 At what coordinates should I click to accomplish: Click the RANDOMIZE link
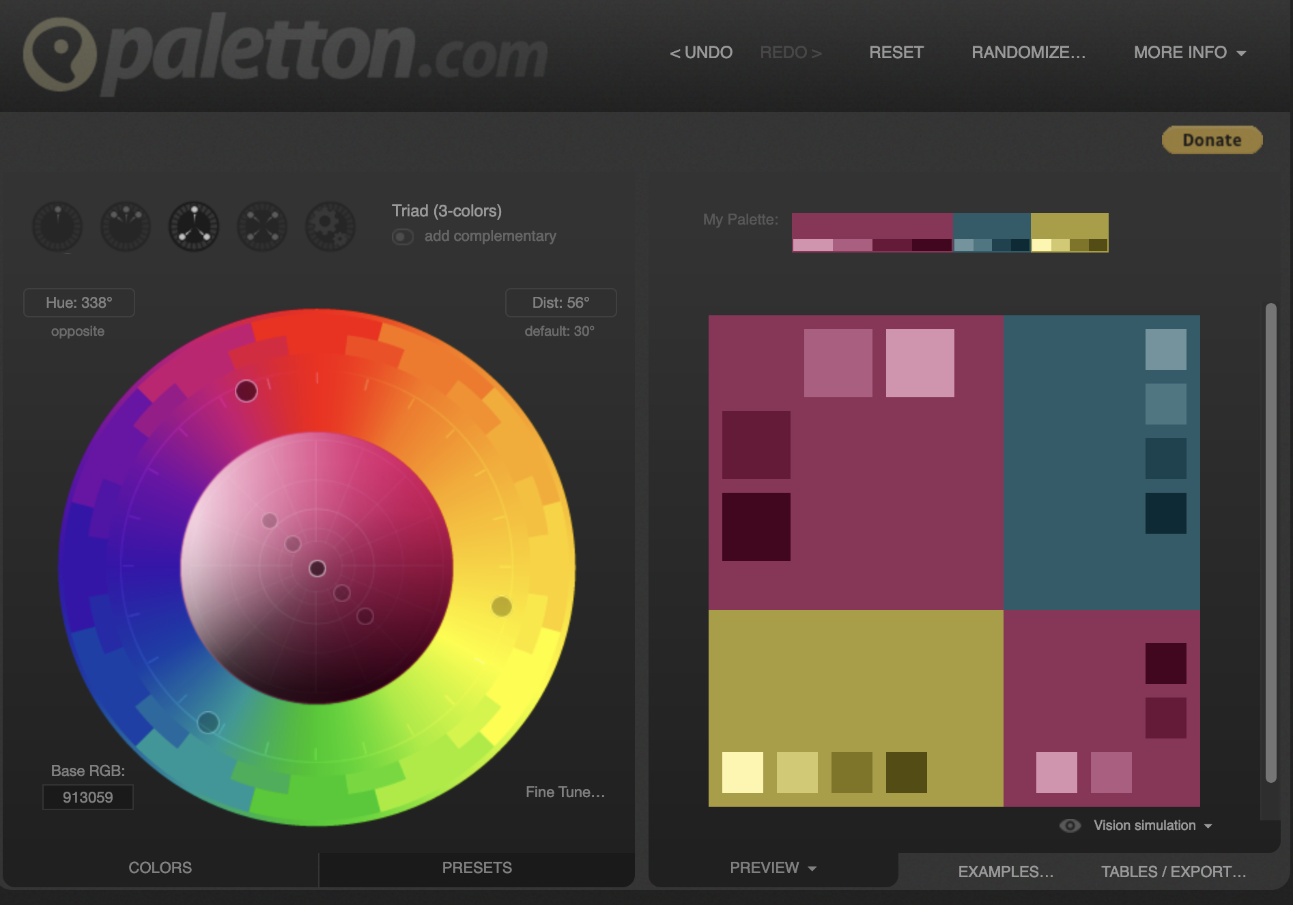pos(1028,53)
